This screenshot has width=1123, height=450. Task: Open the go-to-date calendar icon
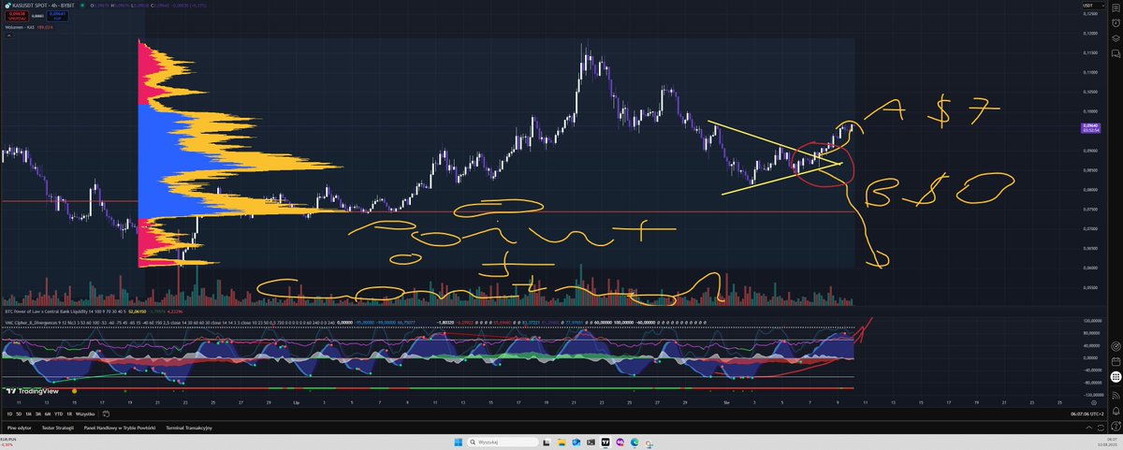(x=106, y=414)
